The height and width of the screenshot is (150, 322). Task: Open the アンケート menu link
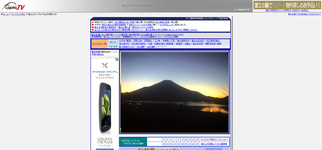pos(159,35)
